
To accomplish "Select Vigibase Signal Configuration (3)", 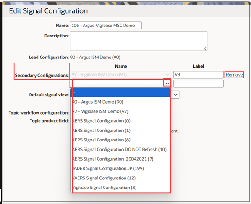I will (x=120, y=188).
